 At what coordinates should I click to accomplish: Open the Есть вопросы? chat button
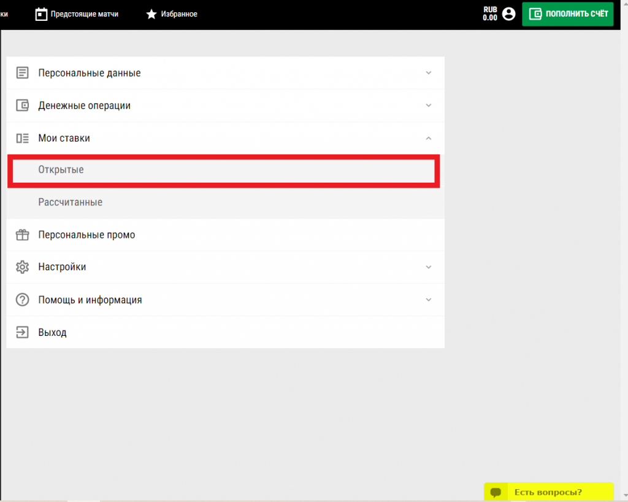(x=548, y=492)
